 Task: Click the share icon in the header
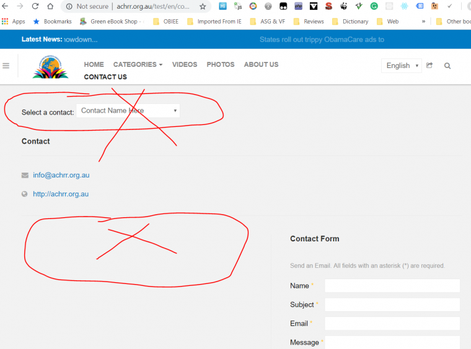[429, 66]
